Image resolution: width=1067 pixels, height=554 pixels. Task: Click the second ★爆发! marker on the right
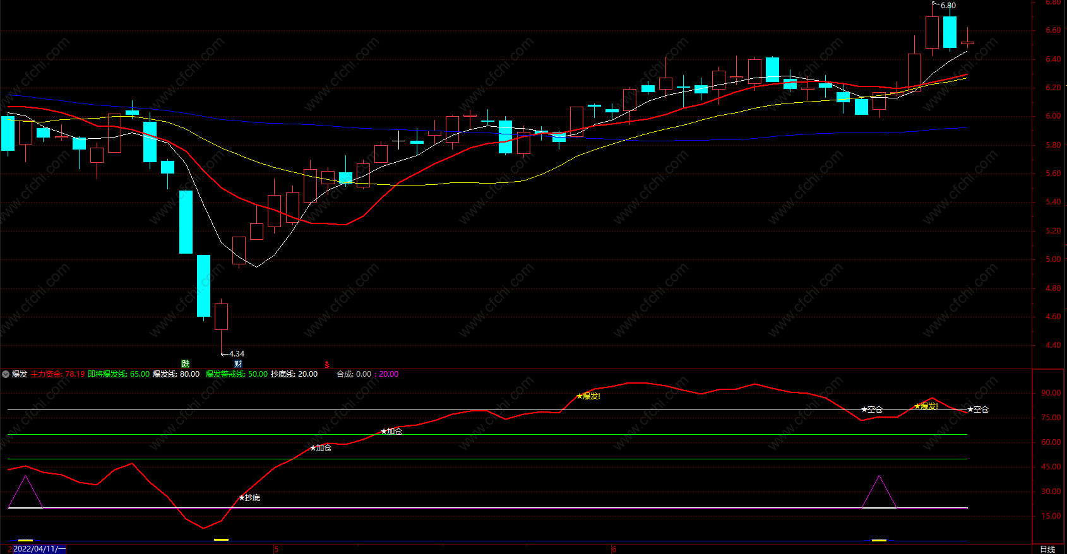926,406
